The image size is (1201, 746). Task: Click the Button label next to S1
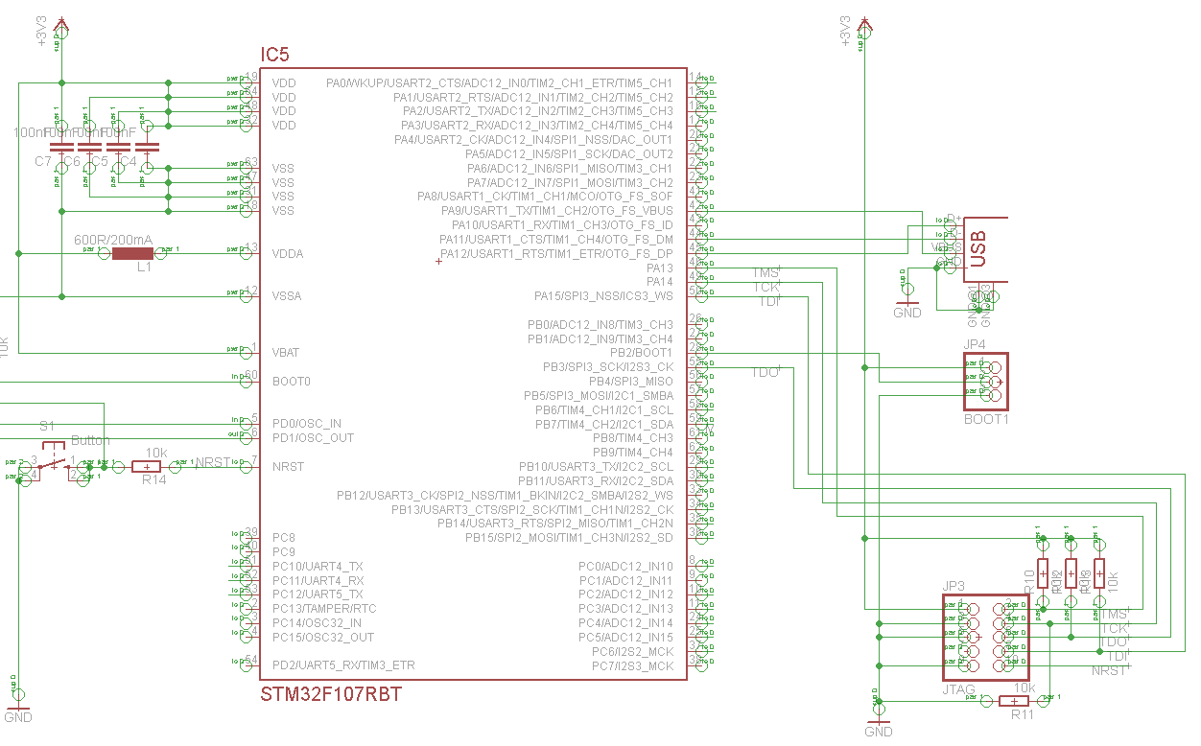tap(90, 441)
